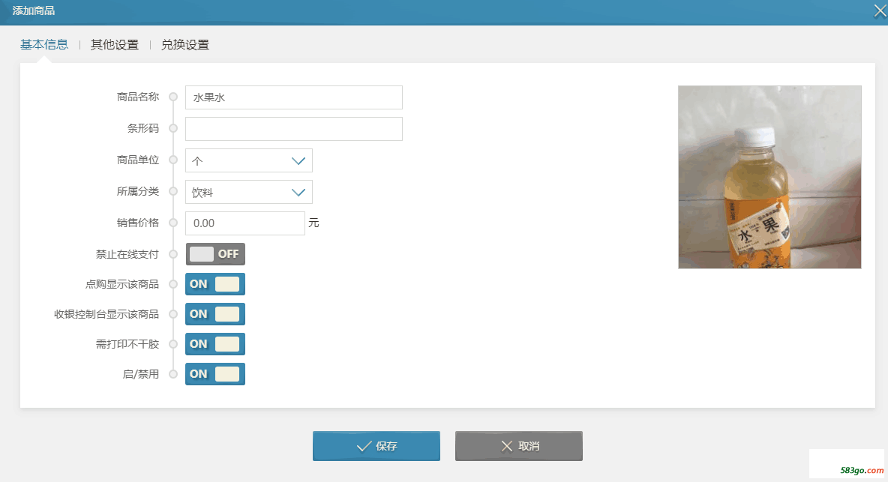Click the 保存 button
Viewport: 888px width, 482px height.
click(x=376, y=446)
